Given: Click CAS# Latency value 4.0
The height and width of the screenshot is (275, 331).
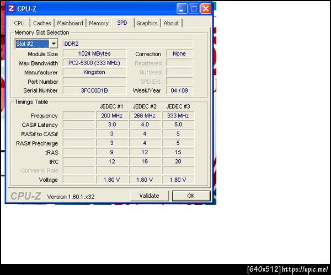Looking at the screenshot, I should click(145, 125).
